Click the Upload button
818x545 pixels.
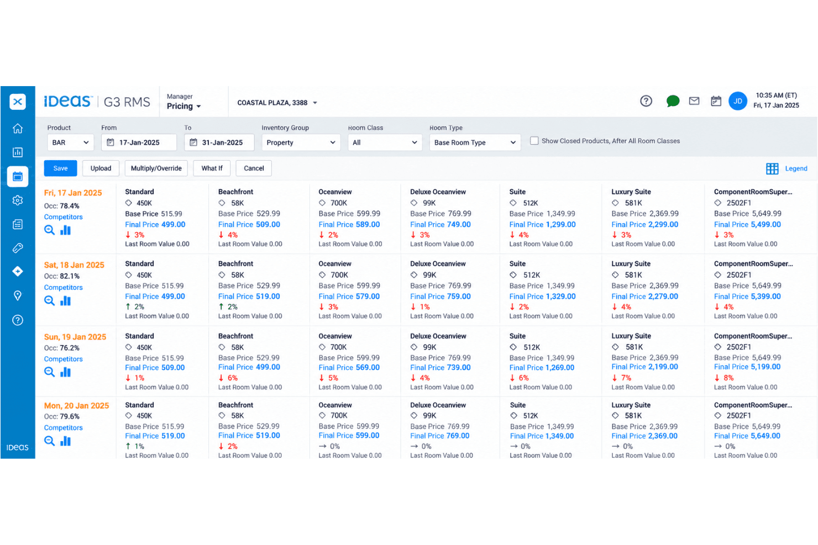click(x=101, y=168)
